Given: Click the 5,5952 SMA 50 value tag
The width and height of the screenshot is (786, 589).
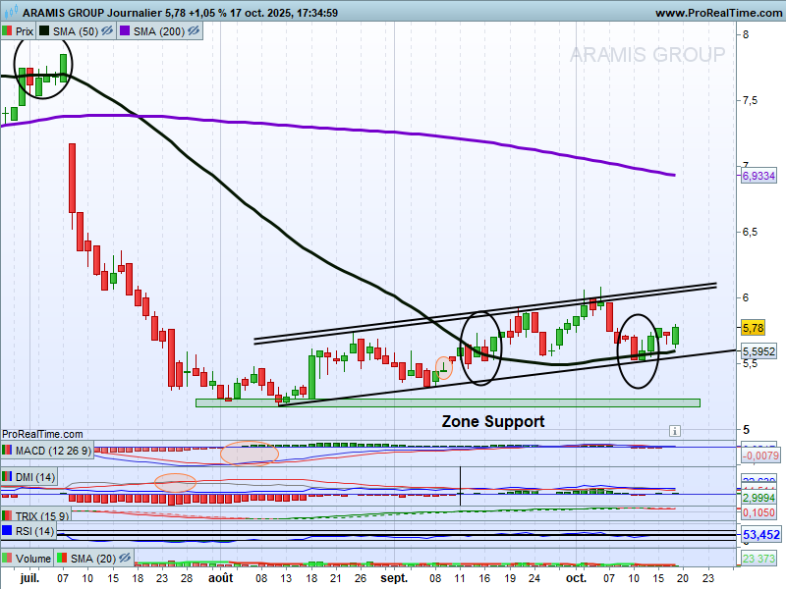Looking at the screenshot, I should click(x=758, y=351).
